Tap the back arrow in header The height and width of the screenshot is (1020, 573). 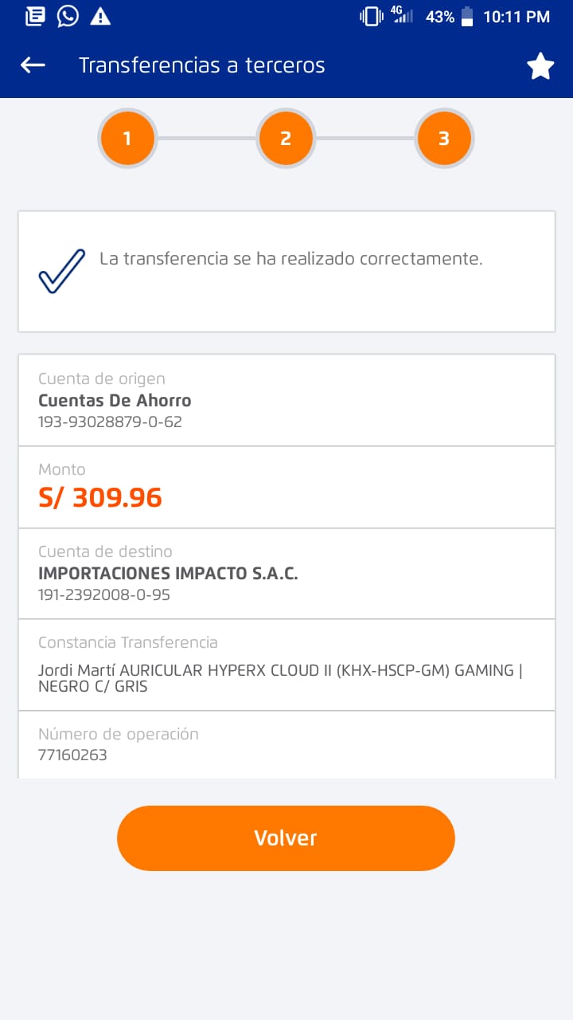(x=33, y=65)
